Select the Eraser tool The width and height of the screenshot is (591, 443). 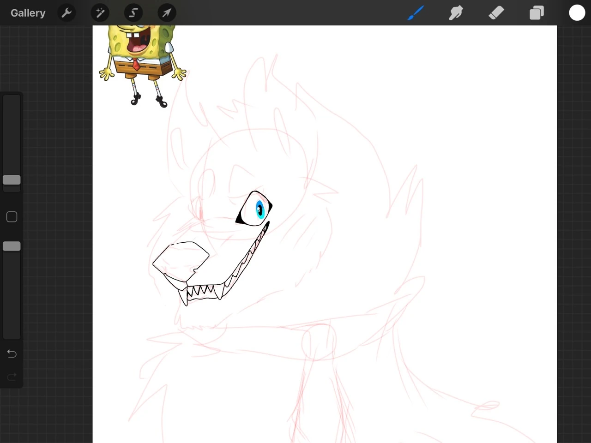coord(496,12)
